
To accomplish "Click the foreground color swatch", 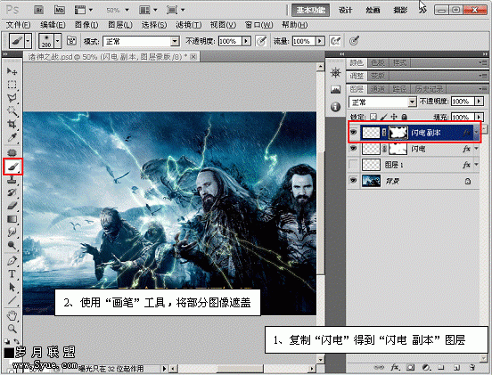I will [9, 353].
